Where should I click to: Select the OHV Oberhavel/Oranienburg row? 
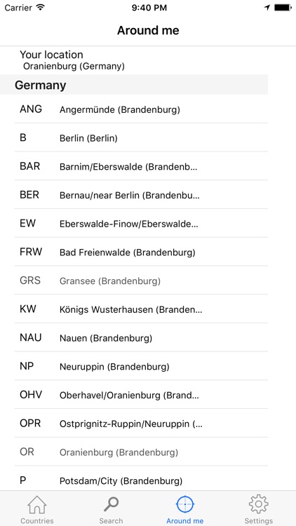click(x=141, y=395)
